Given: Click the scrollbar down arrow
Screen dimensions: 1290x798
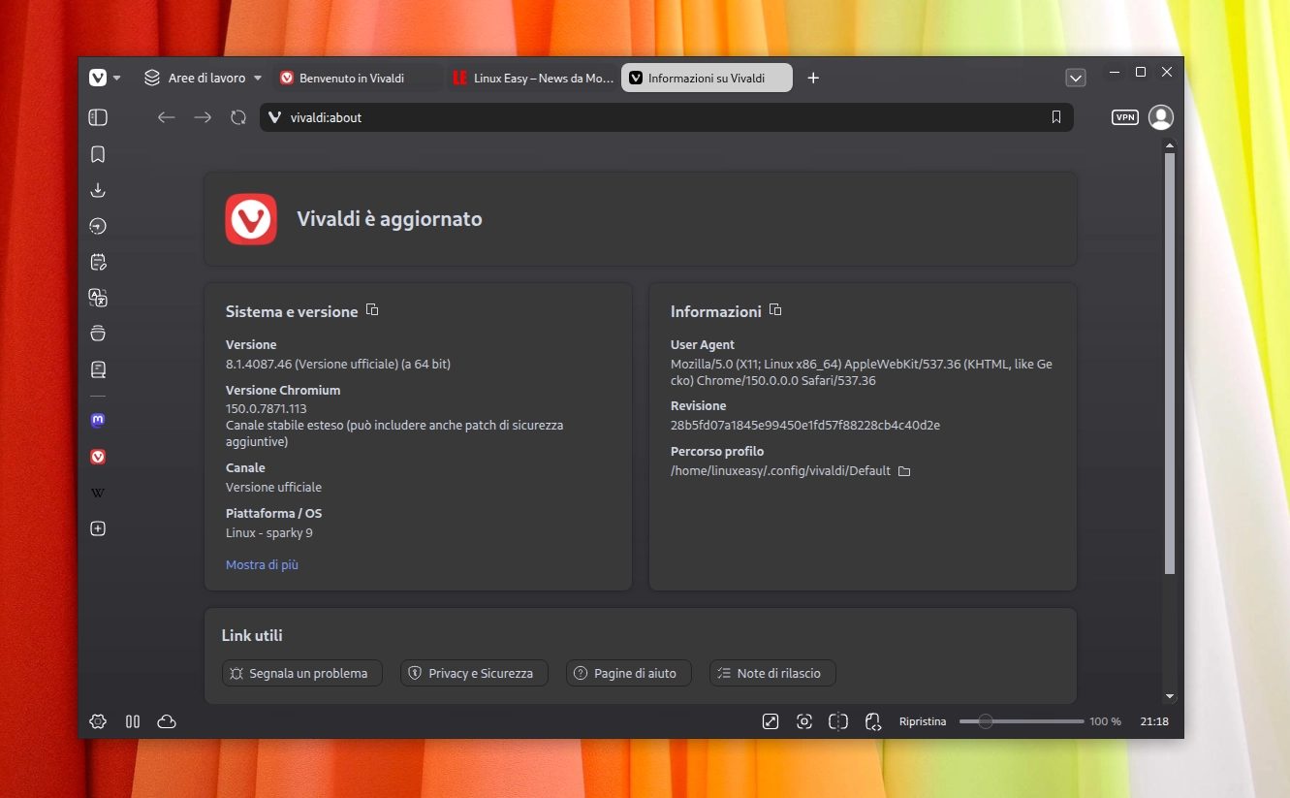Looking at the screenshot, I should point(1169,696).
